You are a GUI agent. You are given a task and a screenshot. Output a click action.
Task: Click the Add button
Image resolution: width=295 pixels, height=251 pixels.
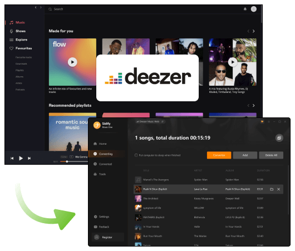click(x=245, y=155)
